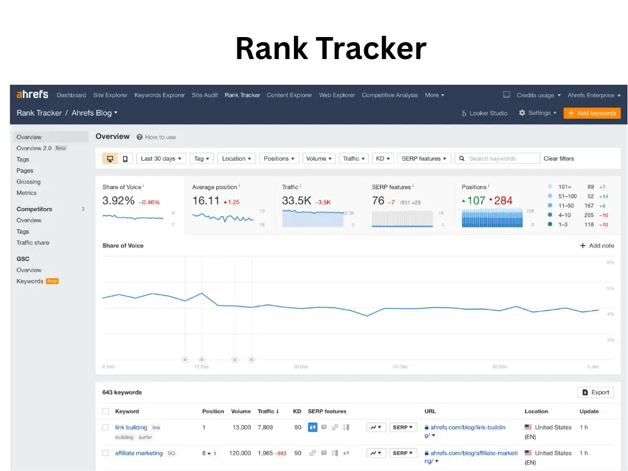Open the Tag filter dropdown
Viewport: 628px width, 471px height.
[202, 159]
